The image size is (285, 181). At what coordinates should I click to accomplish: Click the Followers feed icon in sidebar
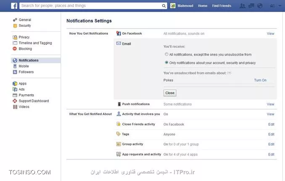click(x=15, y=72)
